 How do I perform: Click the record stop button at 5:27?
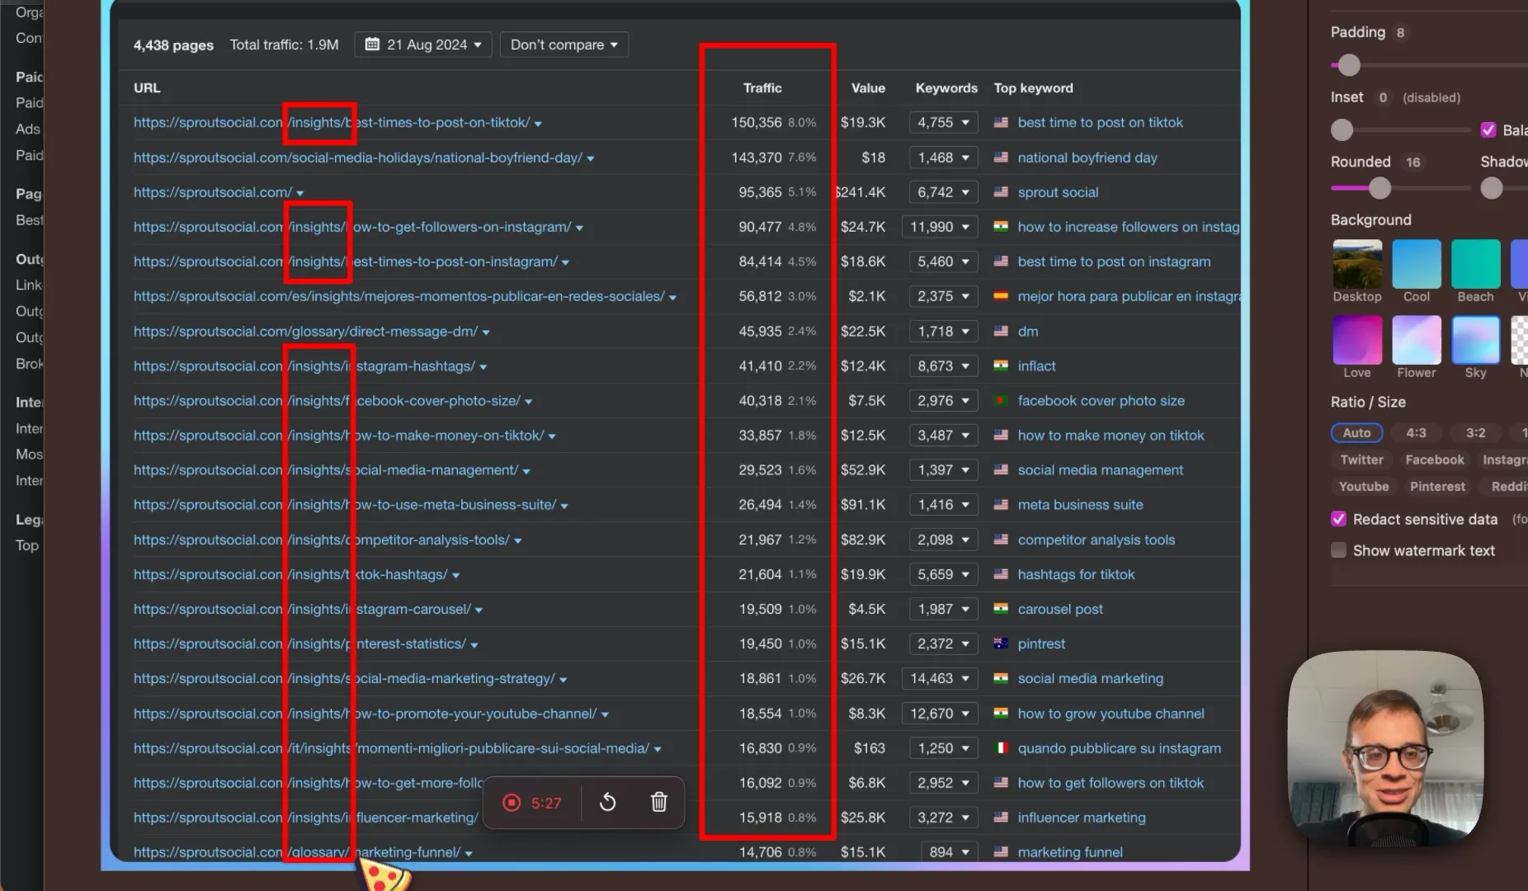[x=512, y=803]
